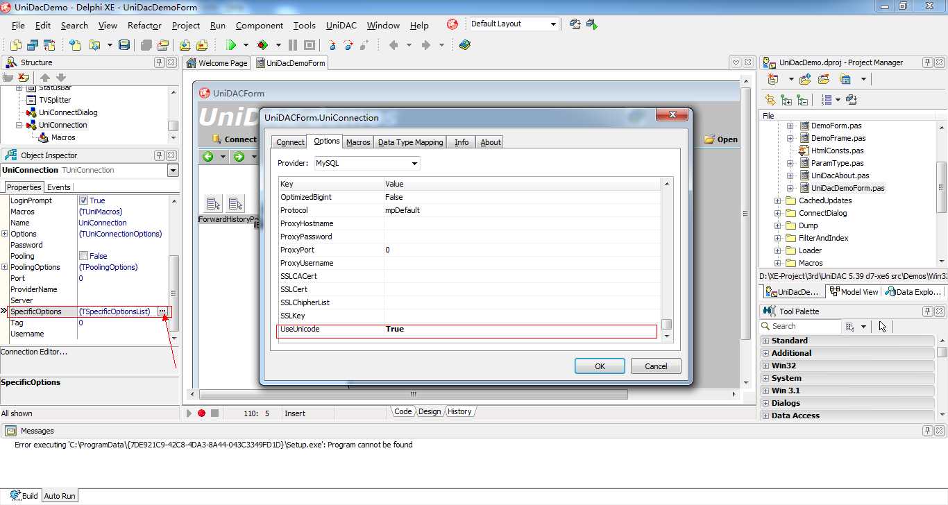Click Move Up arrow in the Structure panel

pyautogui.click(x=45, y=78)
